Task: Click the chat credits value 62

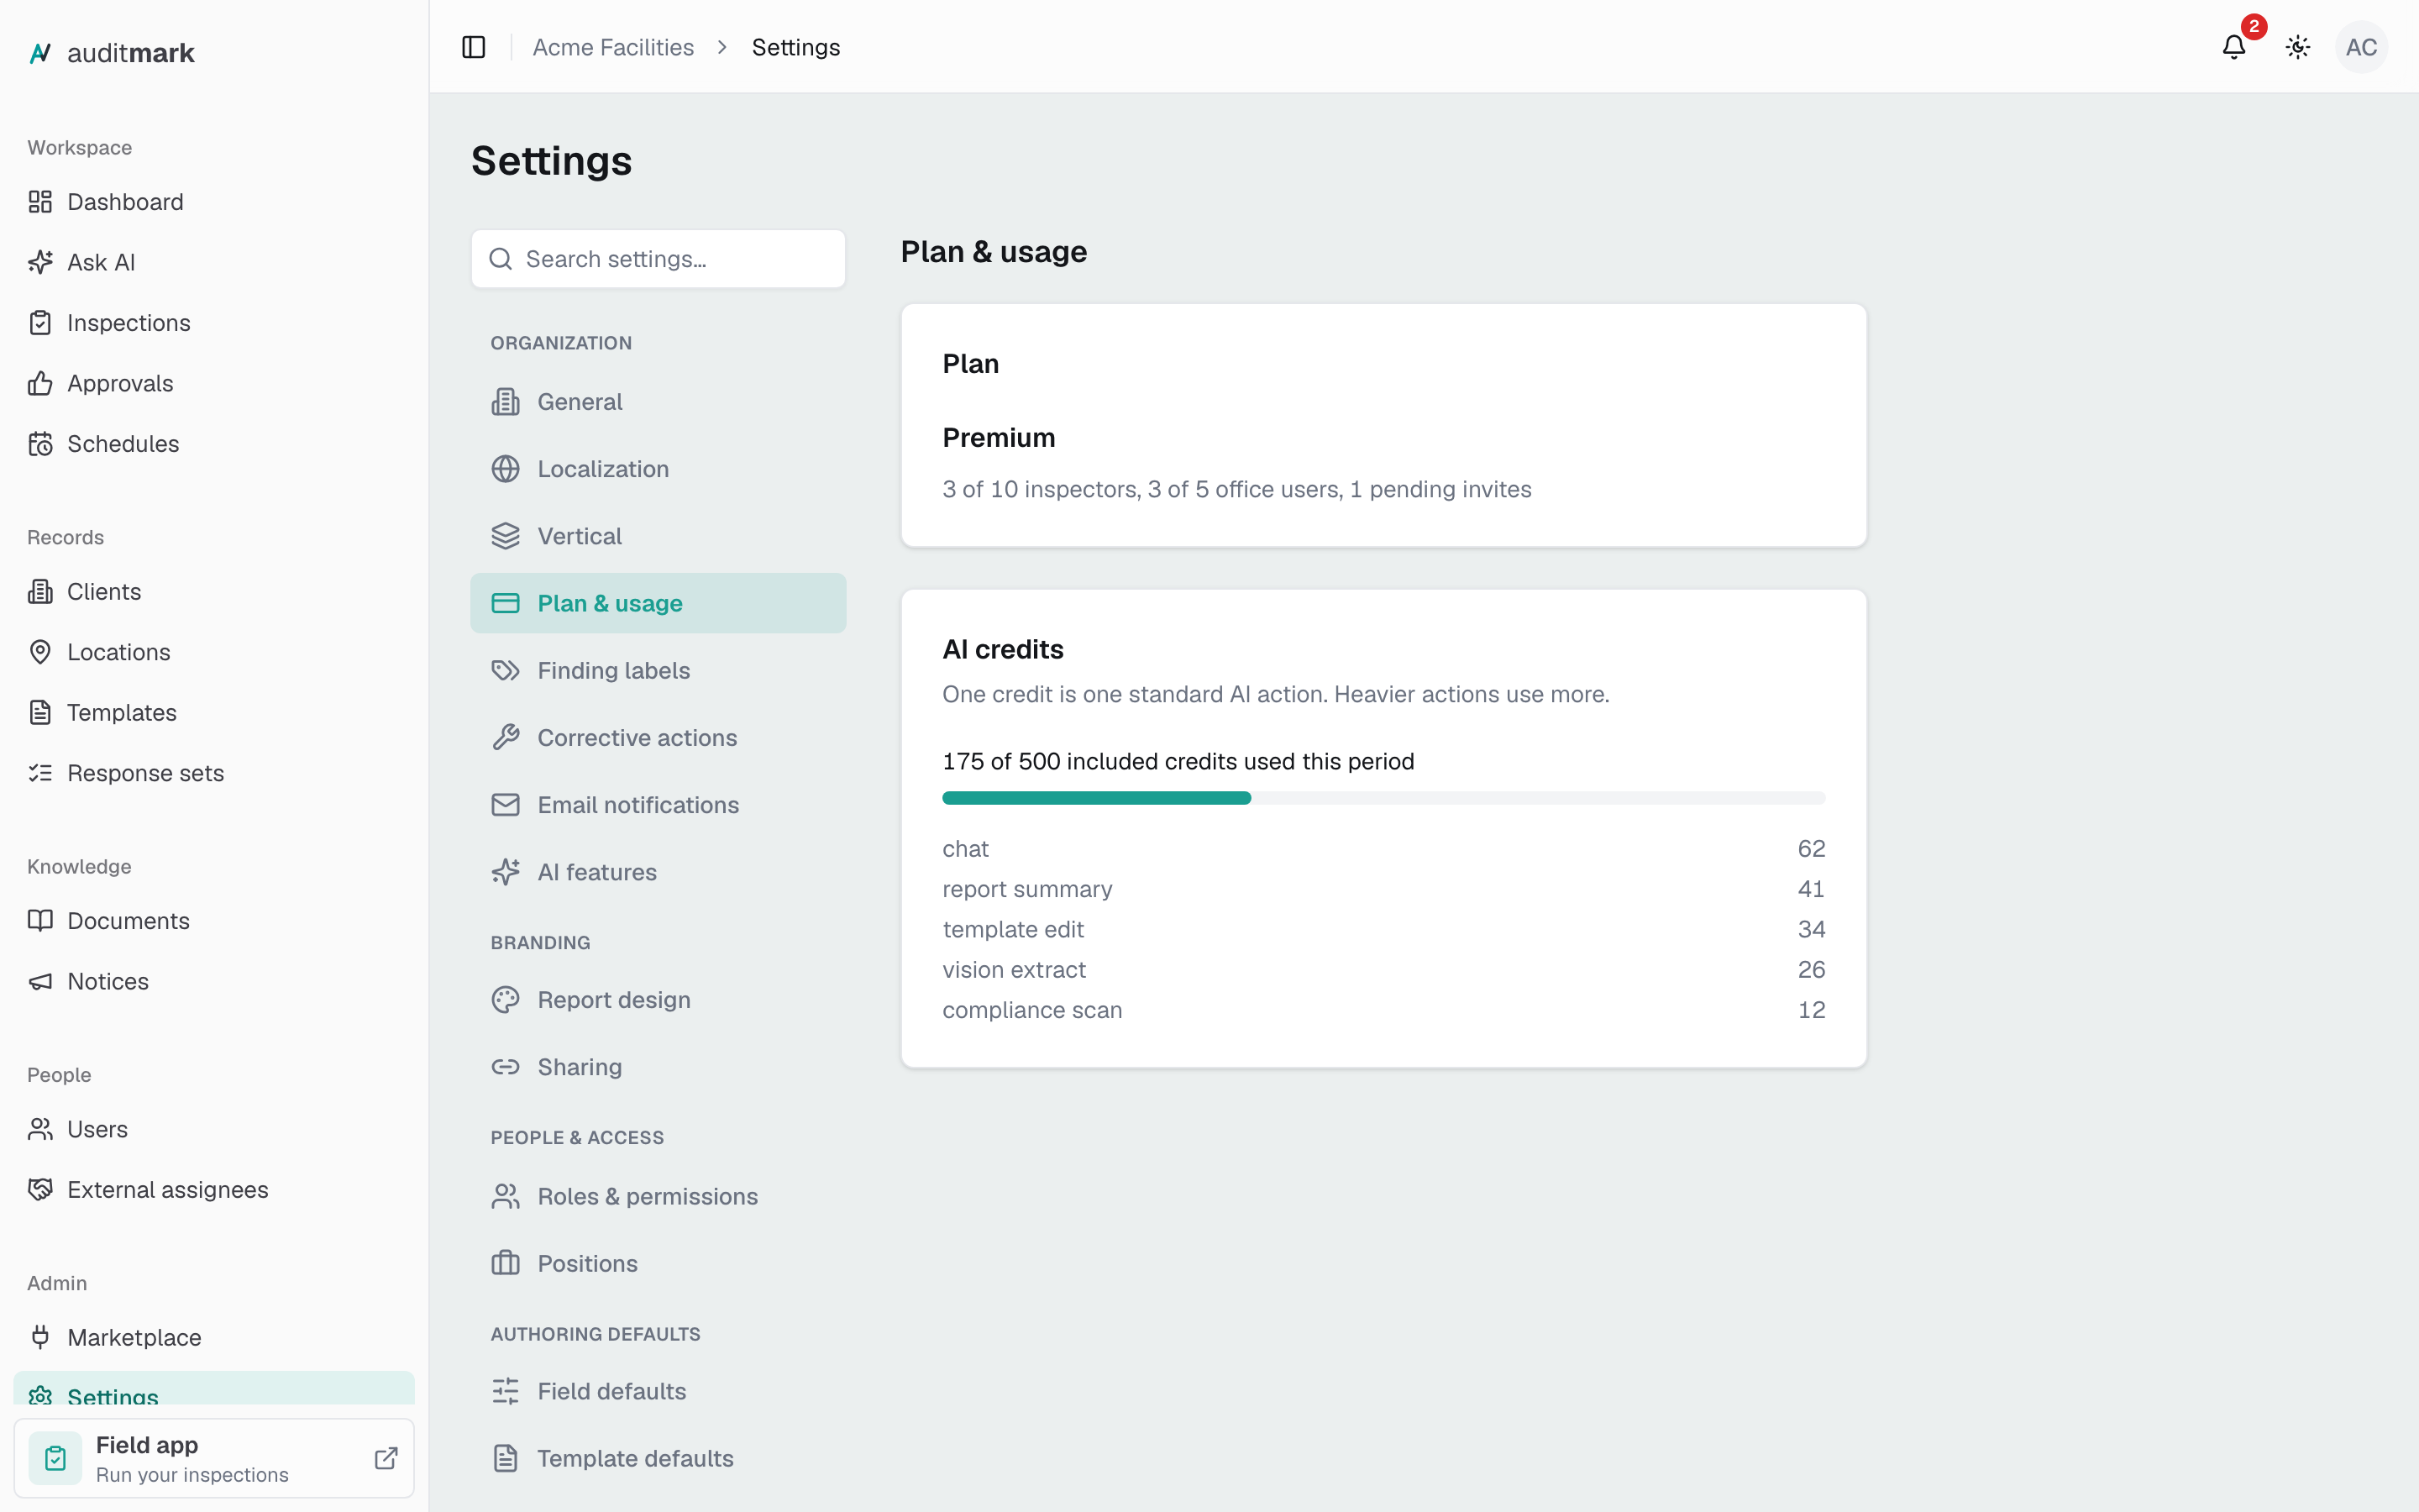Action: [1811, 849]
